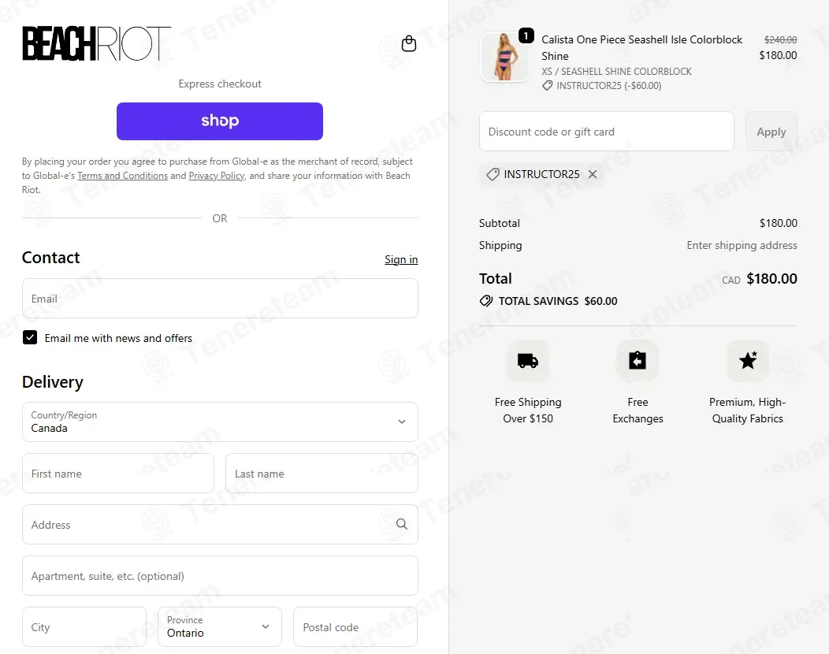Click the Premium Fabrics star icon
829x654 pixels.
point(748,361)
